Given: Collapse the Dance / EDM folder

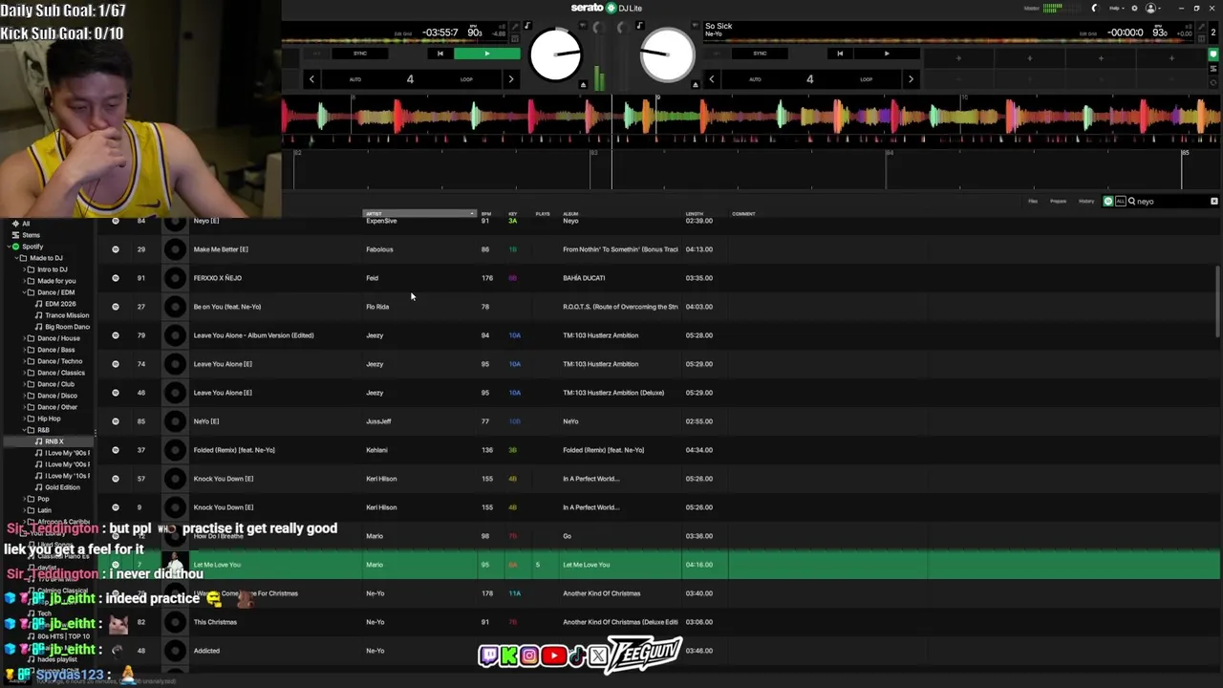Looking at the screenshot, I should coord(23,292).
